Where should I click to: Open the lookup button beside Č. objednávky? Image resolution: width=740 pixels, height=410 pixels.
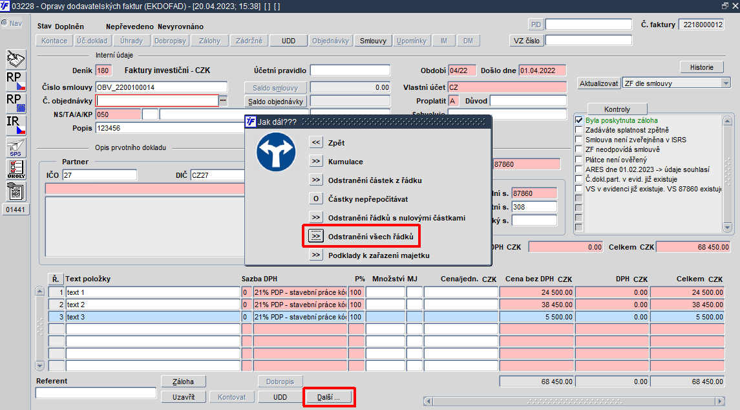pos(223,100)
